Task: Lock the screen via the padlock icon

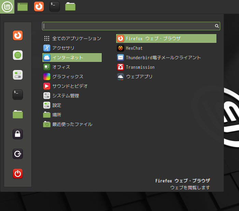Action: (18, 134)
